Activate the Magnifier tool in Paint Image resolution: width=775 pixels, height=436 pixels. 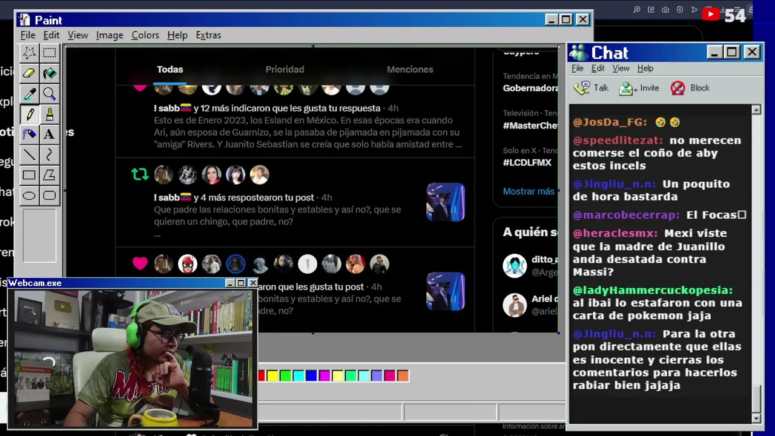50,94
